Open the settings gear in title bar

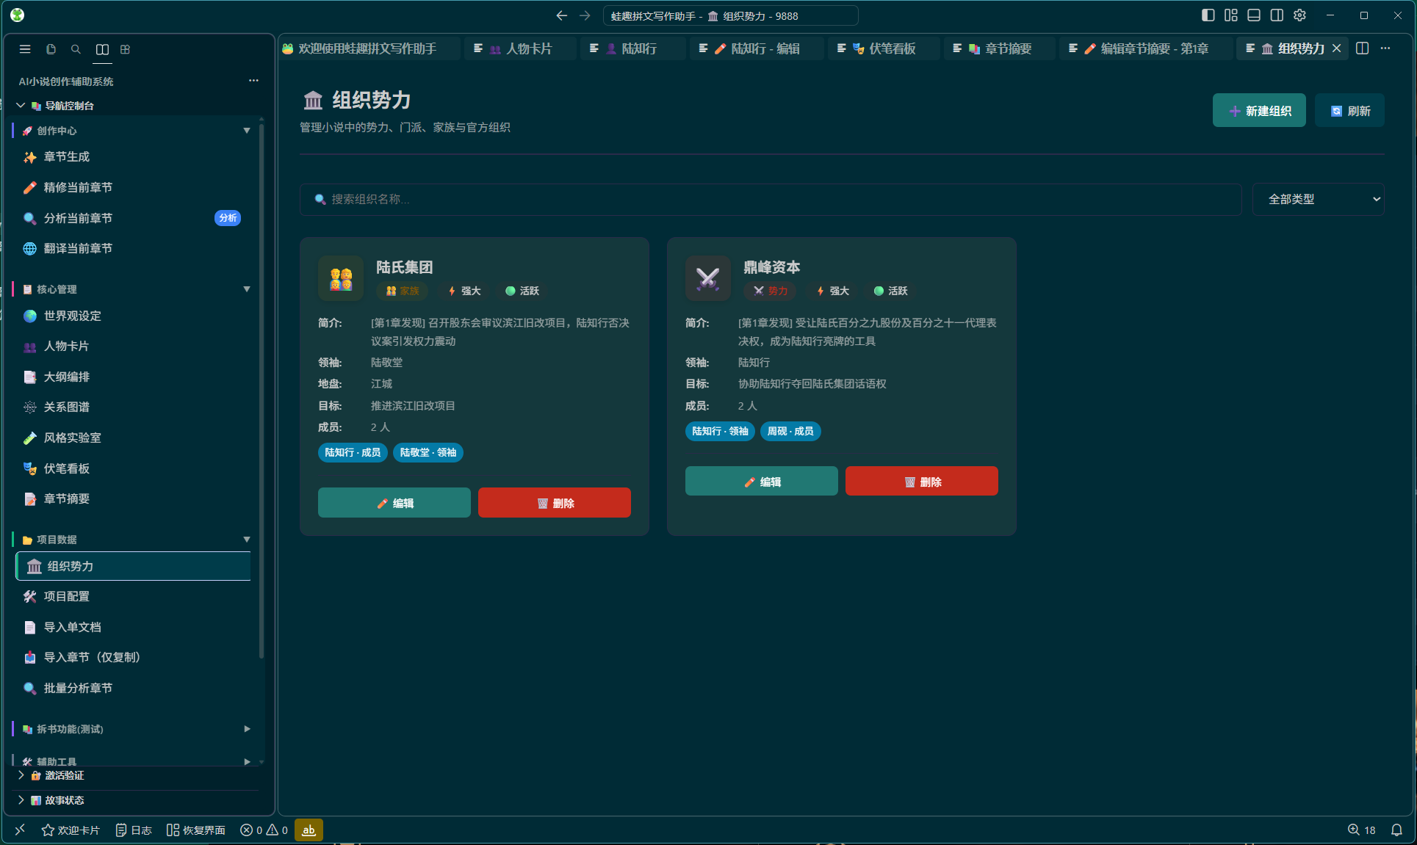pos(1300,15)
